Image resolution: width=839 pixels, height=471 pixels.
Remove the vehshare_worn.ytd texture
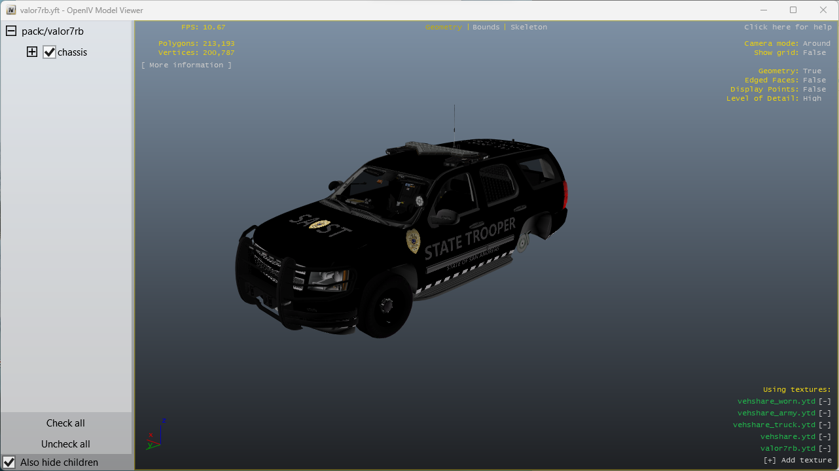click(x=825, y=402)
